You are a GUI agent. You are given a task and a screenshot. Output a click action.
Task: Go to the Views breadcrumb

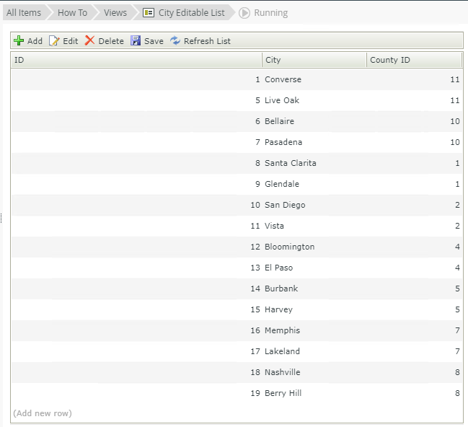(115, 12)
